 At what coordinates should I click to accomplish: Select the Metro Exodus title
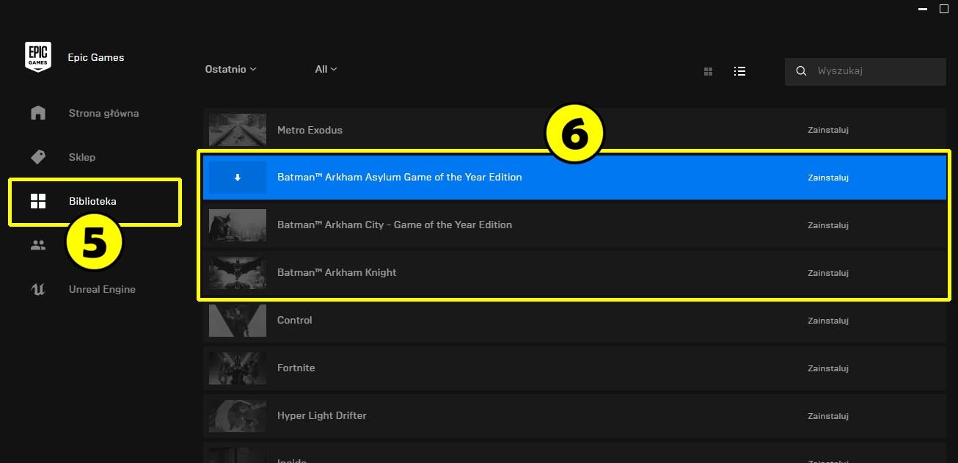tap(310, 130)
